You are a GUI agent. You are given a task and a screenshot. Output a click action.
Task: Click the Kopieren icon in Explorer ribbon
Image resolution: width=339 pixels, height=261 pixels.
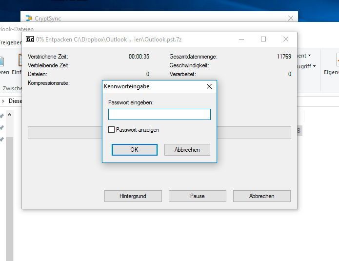pos(2,61)
